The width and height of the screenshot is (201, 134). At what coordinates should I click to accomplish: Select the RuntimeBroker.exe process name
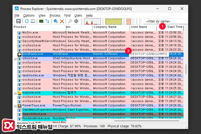point(36,118)
